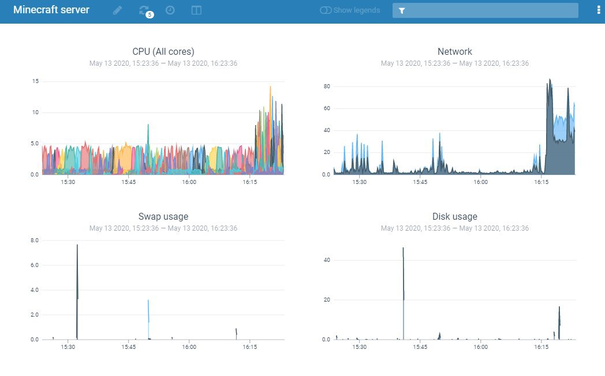Click the Network peak above 80
This screenshot has width=605, height=376.
(x=550, y=83)
